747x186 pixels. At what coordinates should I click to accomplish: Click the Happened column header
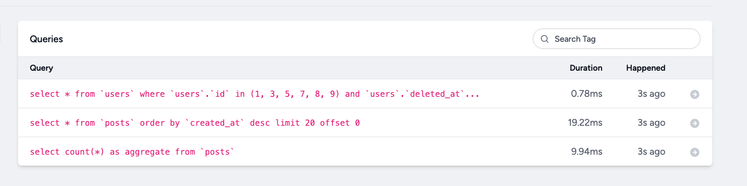click(645, 68)
